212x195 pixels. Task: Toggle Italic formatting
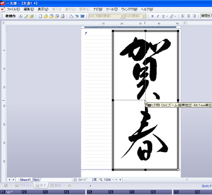tap(158, 16)
